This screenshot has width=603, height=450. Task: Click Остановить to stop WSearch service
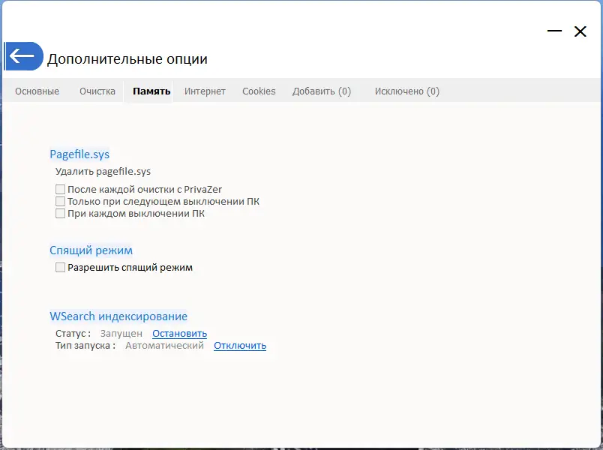tap(180, 333)
